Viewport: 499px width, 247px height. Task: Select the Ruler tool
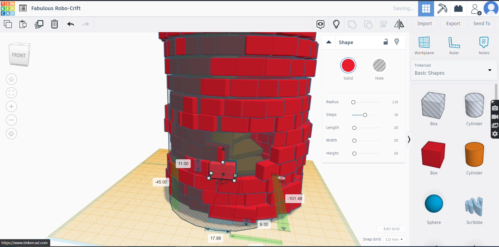click(x=454, y=45)
